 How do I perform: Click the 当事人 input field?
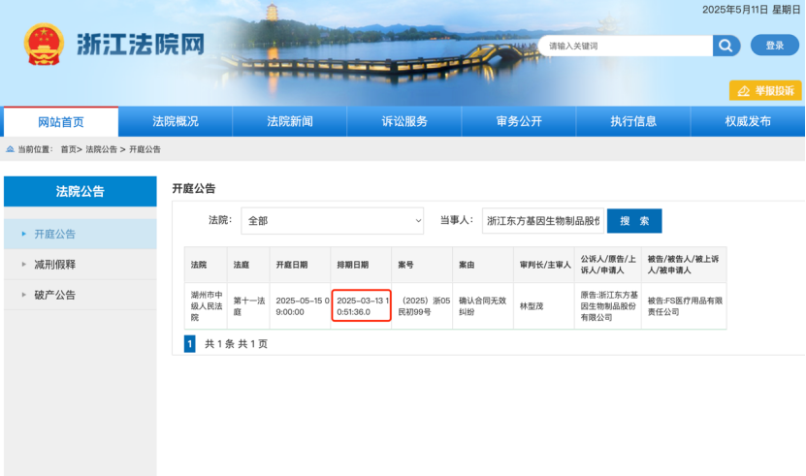[543, 221]
